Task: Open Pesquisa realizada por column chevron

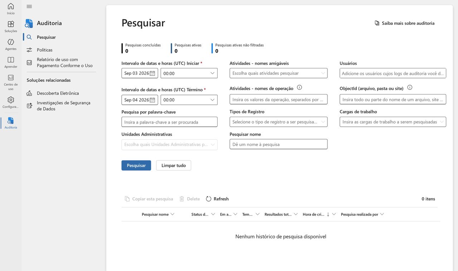Action: tap(382, 214)
